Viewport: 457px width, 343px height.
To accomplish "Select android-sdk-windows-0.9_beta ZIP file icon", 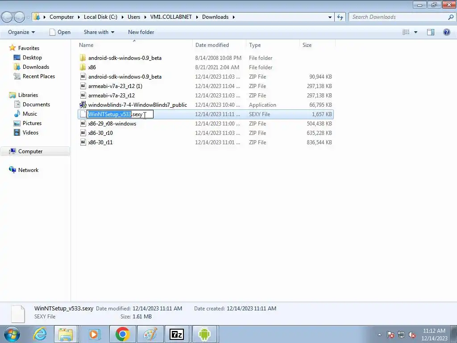I will tap(83, 76).
